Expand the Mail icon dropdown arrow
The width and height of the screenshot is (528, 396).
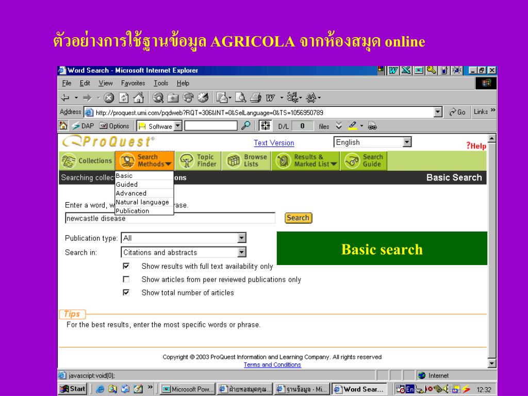[x=229, y=98]
